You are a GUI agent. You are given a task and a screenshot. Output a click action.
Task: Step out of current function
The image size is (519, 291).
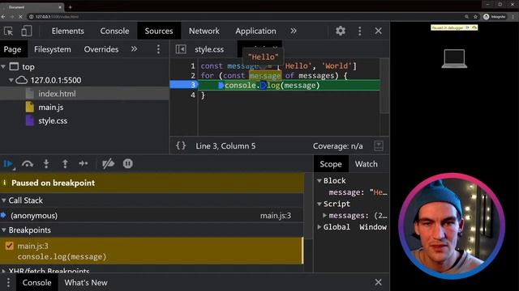(x=65, y=163)
